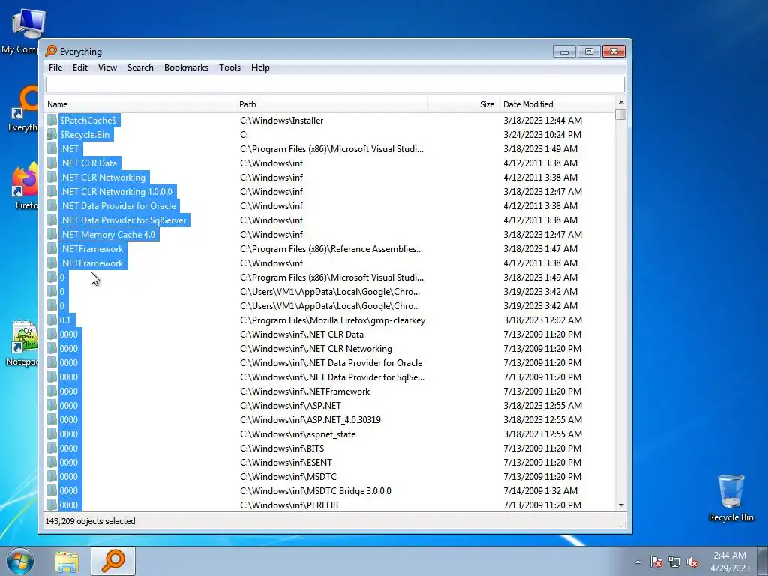Click the Everything search input field
Screen dimensions: 768x576
pos(335,84)
